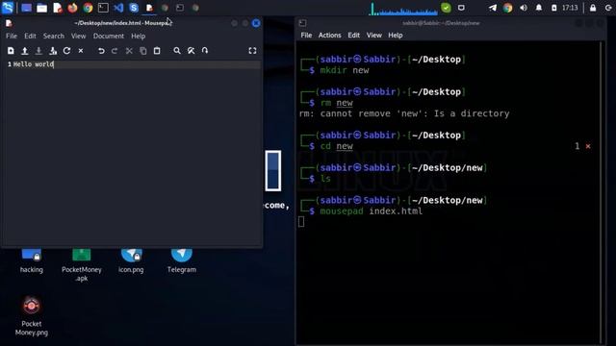Switch to the Mousepad window in taskbar
The width and height of the screenshot is (616, 346).
pyautogui.click(x=149, y=8)
